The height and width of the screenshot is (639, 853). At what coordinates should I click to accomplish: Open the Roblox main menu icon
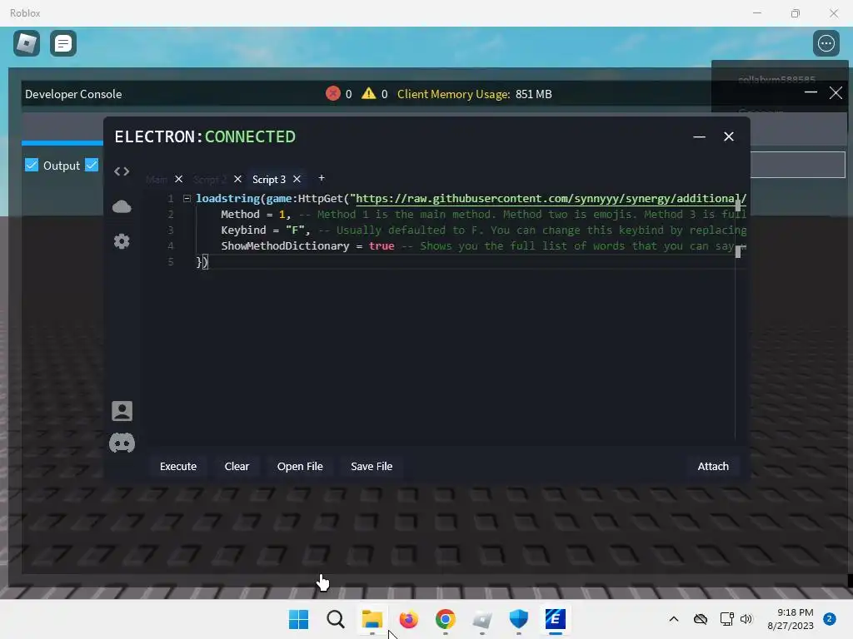coord(26,43)
